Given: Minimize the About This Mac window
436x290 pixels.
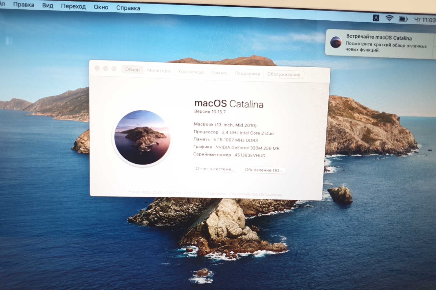Looking at the screenshot, I should (x=106, y=68).
